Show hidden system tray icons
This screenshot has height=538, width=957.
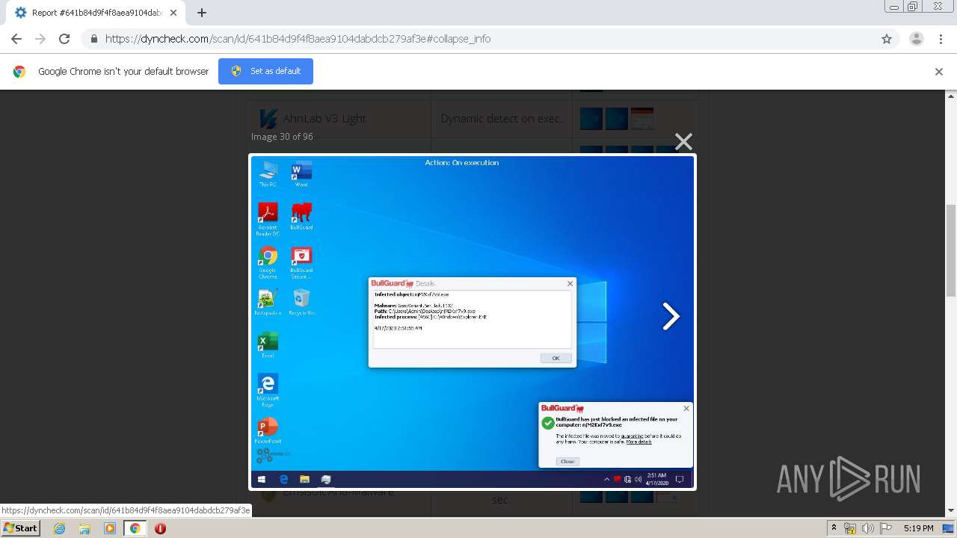(834, 528)
